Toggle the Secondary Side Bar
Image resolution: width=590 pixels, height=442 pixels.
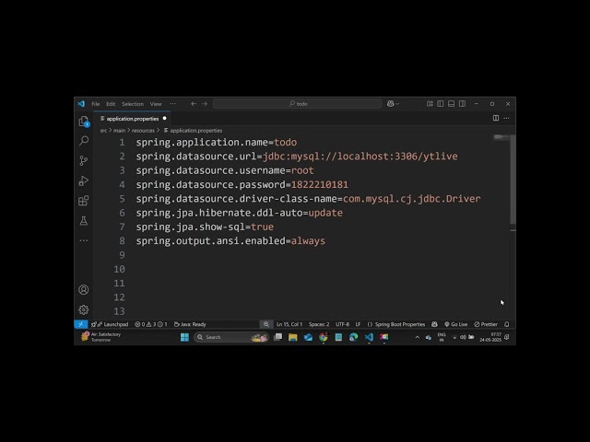(463, 104)
